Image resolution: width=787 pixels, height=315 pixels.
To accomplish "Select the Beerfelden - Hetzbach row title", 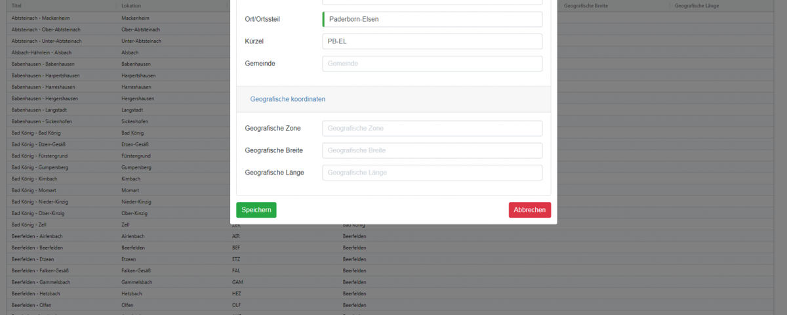I will (x=39, y=293).
